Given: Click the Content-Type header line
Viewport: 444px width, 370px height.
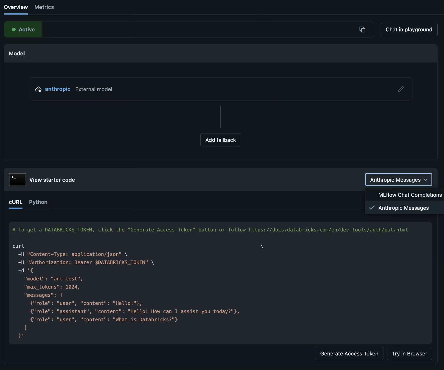Looking at the screenshot, I should pyautogui.click(x=73, y=254).
